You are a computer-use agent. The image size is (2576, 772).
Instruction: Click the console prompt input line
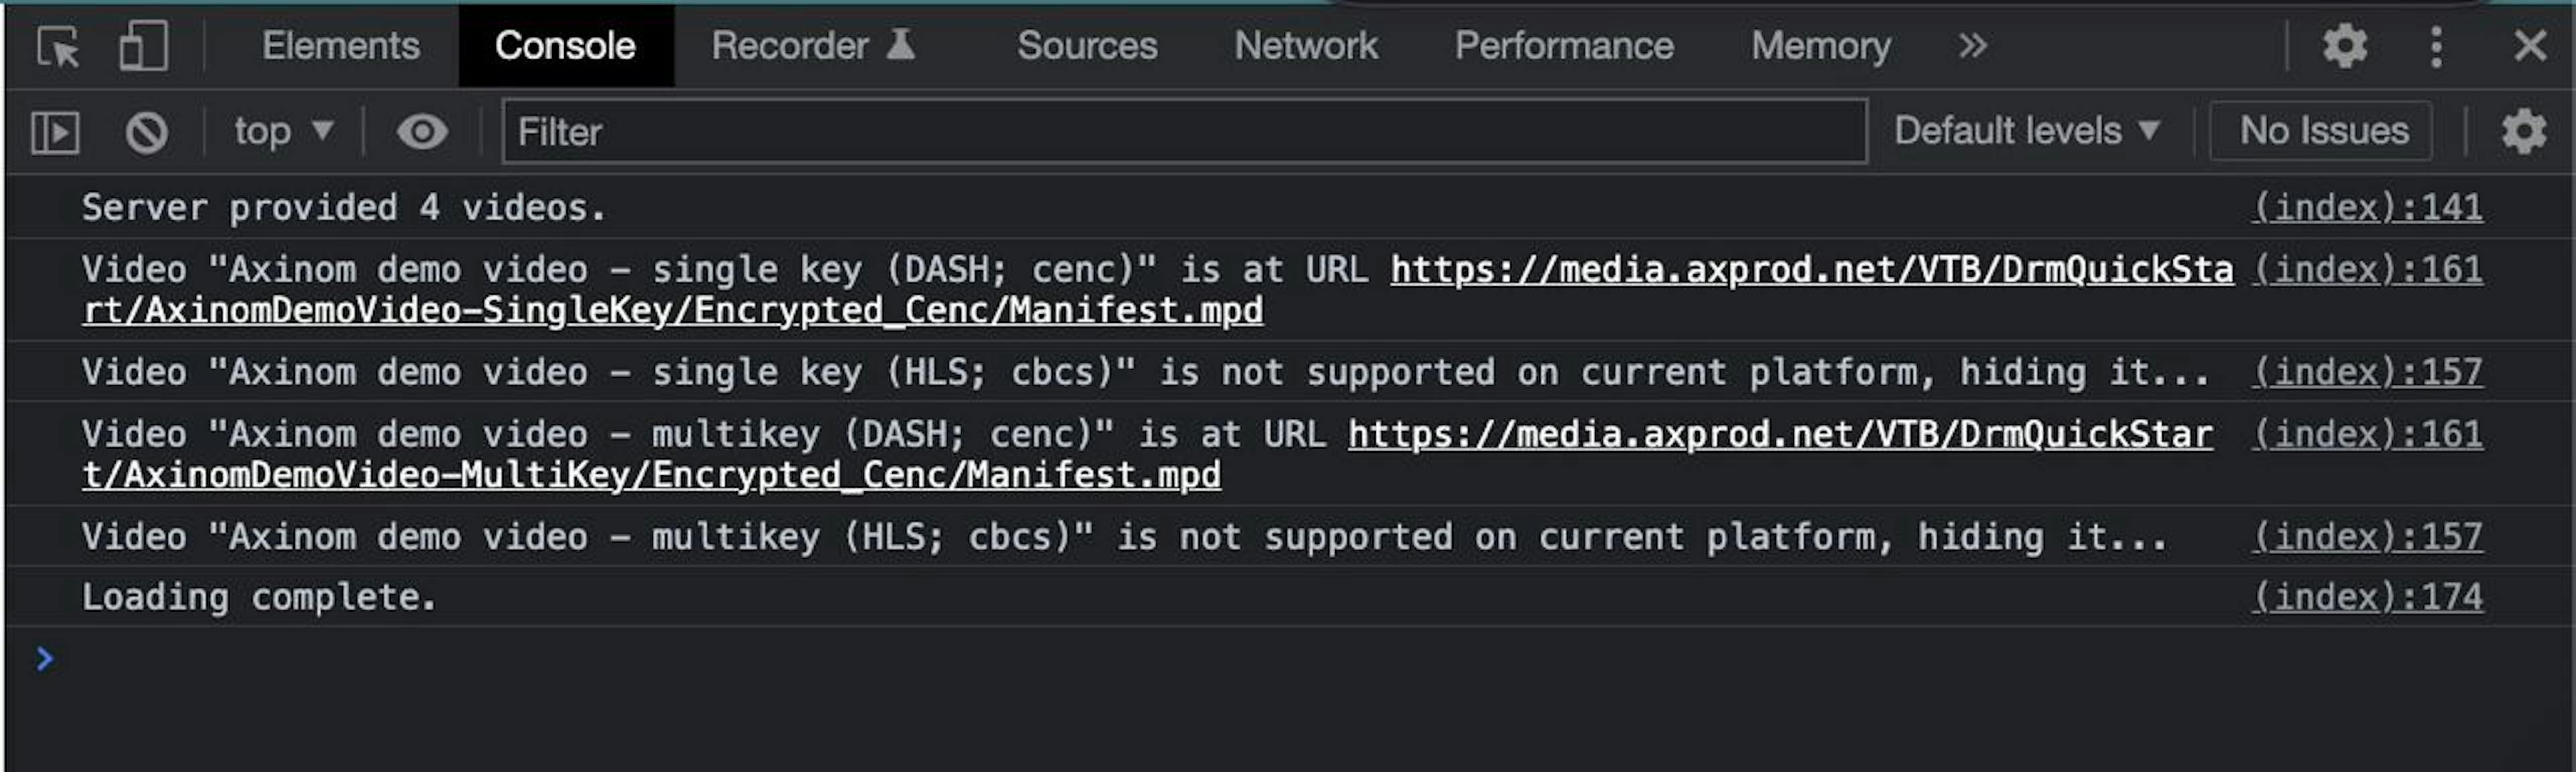[1200, 659]
